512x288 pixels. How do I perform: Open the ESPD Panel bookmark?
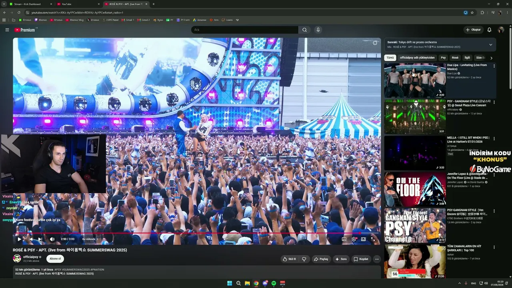pos(110,20)
